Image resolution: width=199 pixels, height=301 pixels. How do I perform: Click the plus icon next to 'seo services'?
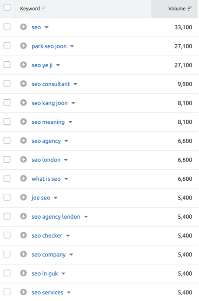(x=24, y=292)
